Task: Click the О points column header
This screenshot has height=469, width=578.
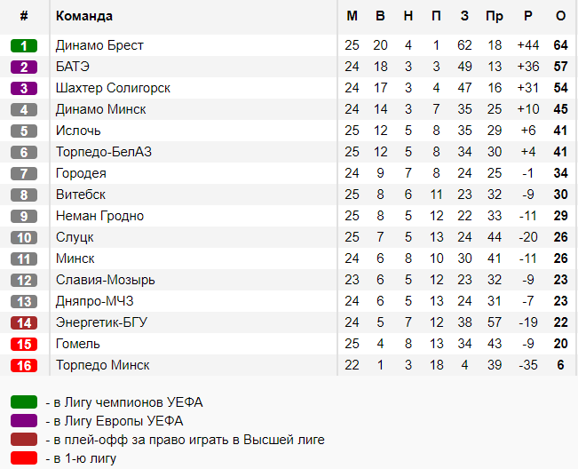Action: point(560,16)
